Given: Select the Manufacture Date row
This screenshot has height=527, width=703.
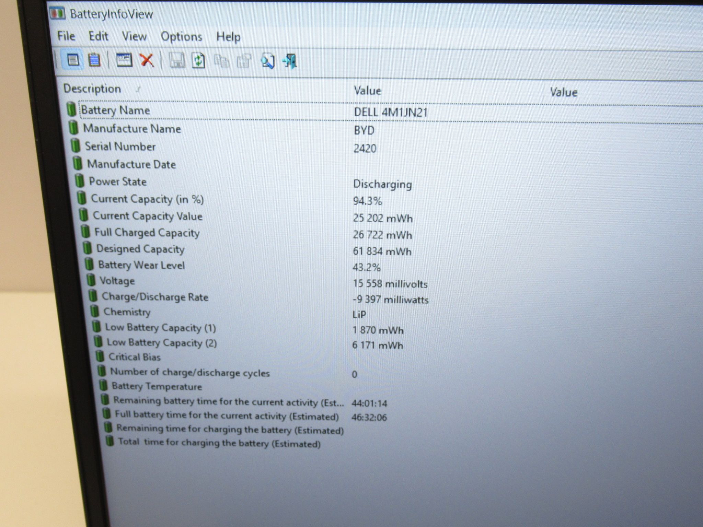Looking at the screenshot, I should coord(131,164).
